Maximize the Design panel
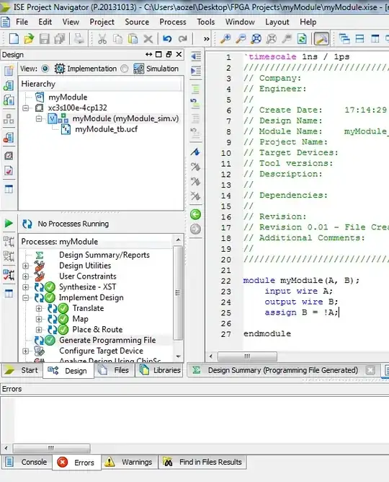This screenshot has width=389, height=482. (x=158, y=54)
